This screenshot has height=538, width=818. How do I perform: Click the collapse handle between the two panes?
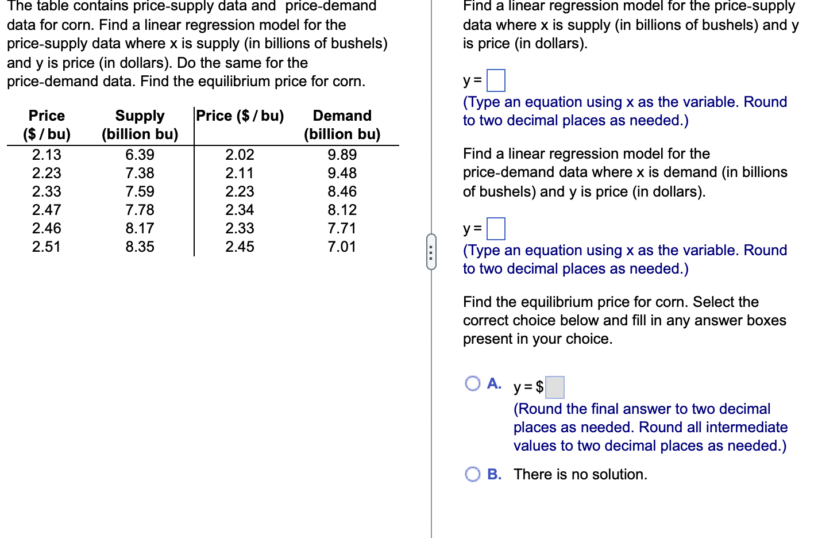[431, 251]
